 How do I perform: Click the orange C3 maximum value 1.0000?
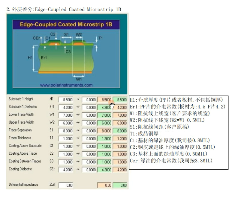(120, 162)
